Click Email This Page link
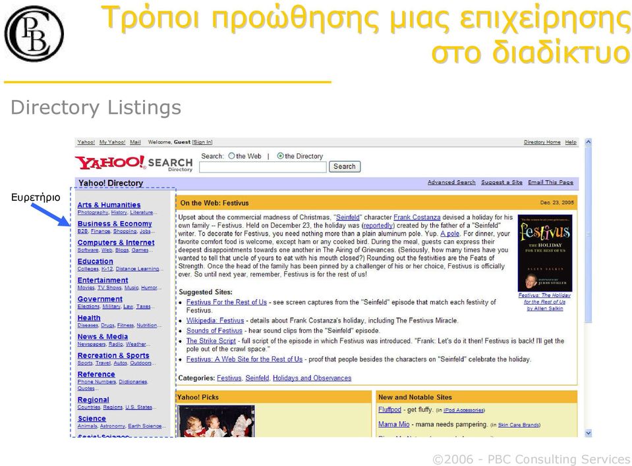This screenshot has height=466, width=632. pos(550,182)
